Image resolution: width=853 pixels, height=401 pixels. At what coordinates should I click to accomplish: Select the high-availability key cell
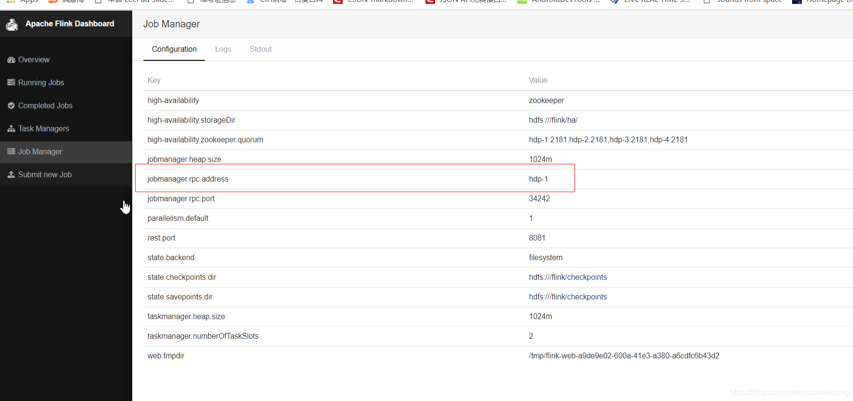pos(173,100)
